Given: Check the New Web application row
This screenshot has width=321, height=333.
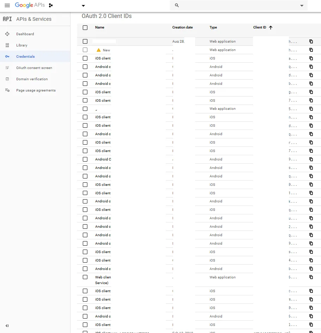Looking at the screenshot, I should coord(85,50).
